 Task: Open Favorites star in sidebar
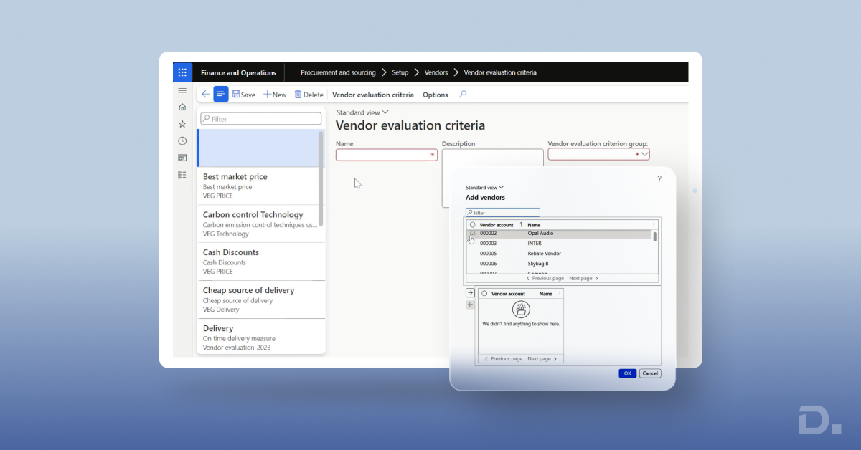(x=182, y=124)
